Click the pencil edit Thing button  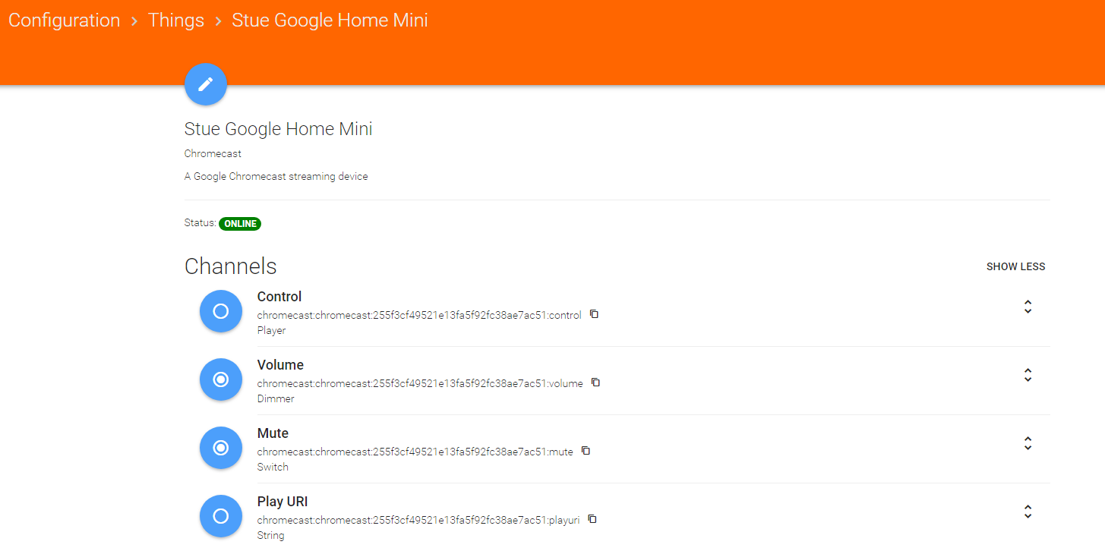[x=206, y=84]
